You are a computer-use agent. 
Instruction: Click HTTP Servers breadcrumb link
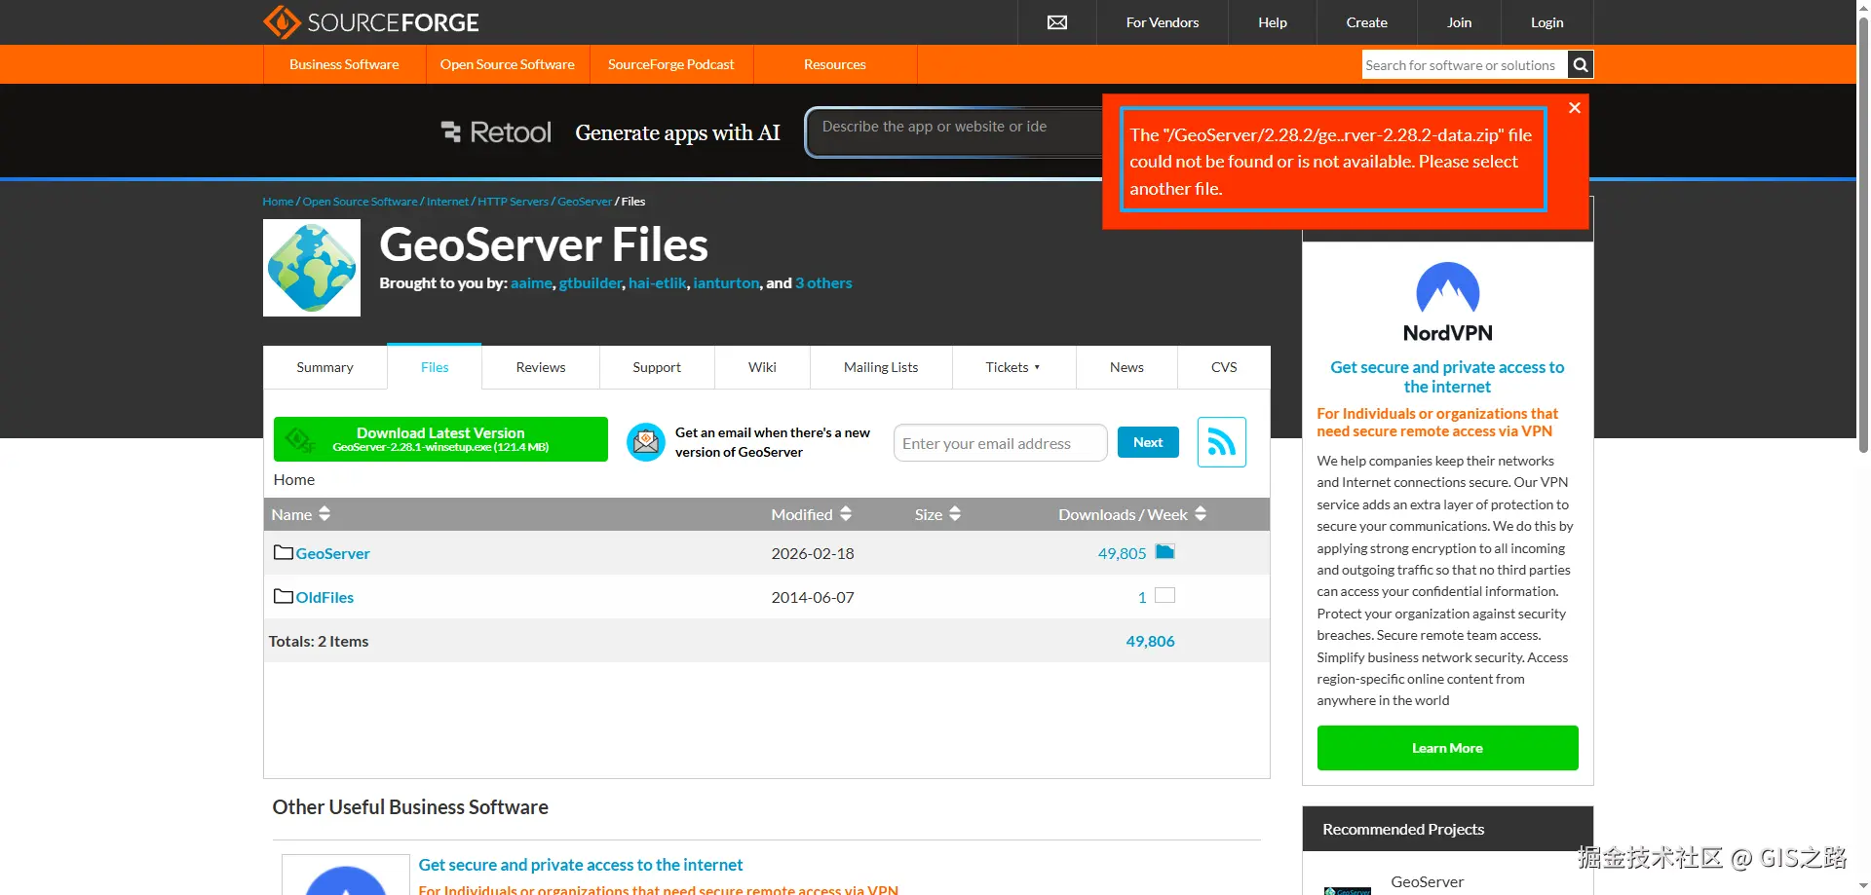point(513,202)
